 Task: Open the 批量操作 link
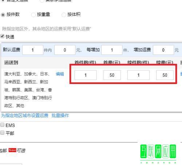pyautogui.click(x=60, y=115)
